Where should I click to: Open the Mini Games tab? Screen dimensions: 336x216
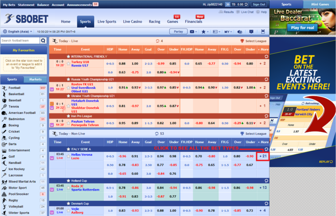pos(320,4)
